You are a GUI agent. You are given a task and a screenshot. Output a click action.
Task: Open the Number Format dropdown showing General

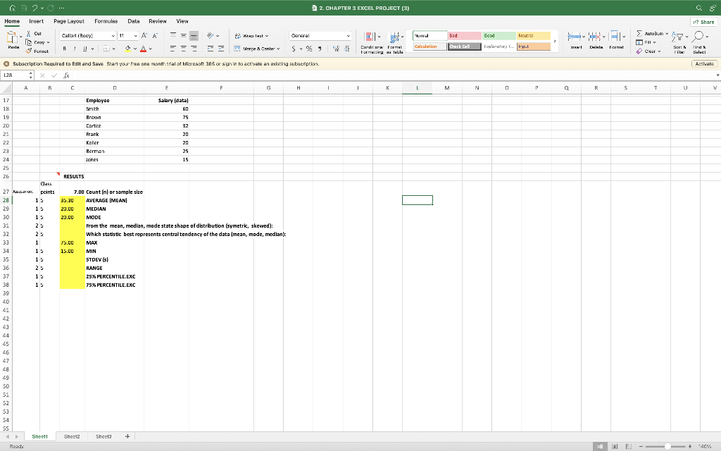320,36
